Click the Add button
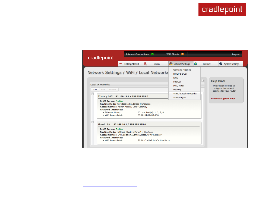The image size is (259, 200). coord(95,90)
